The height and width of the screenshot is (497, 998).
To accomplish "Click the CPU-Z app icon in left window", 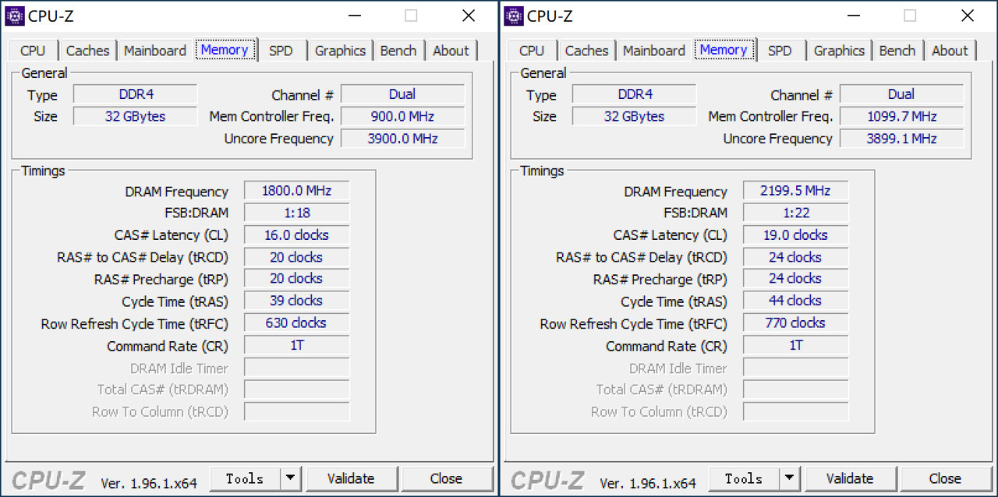I will click(x=15, y=16).
